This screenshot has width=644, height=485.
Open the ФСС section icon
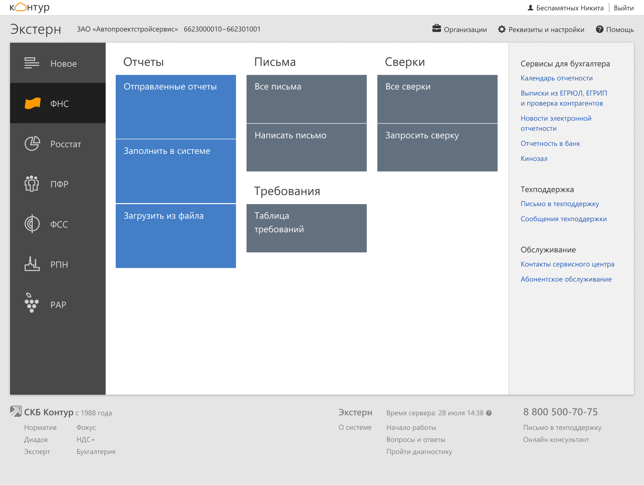32,224
